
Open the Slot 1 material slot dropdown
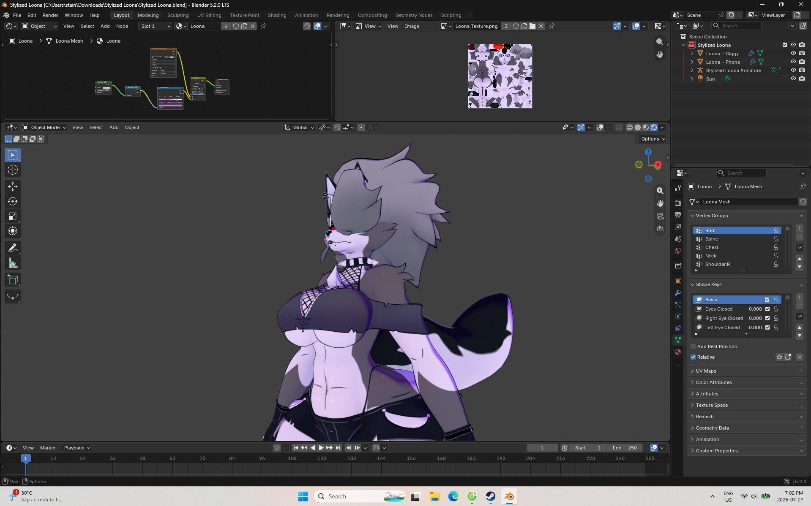pos(155,26)
